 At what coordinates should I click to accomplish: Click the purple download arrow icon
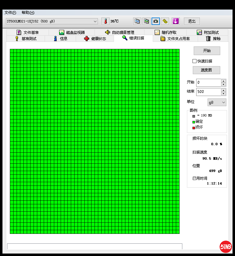(x=176, y=21)
